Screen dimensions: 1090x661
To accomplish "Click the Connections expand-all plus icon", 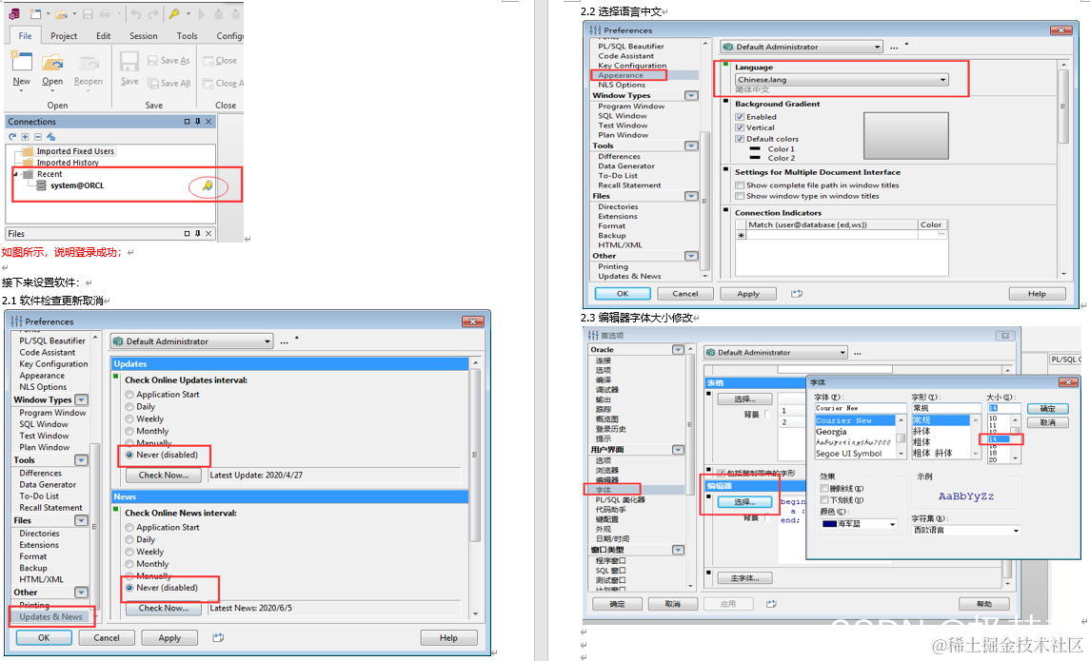I will [25, 137].
